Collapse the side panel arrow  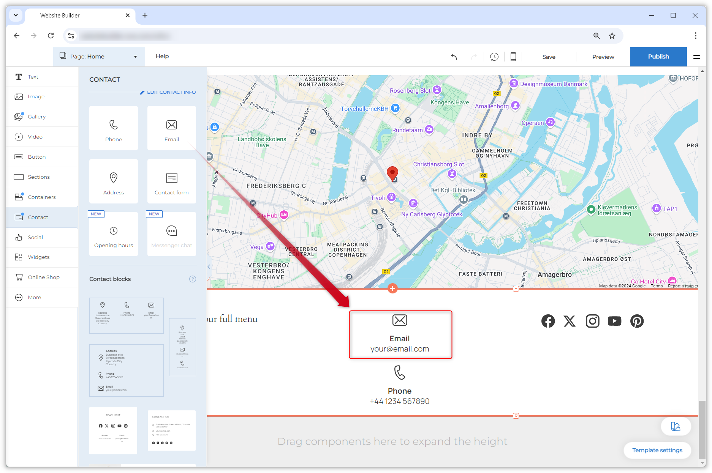point(209,267)
